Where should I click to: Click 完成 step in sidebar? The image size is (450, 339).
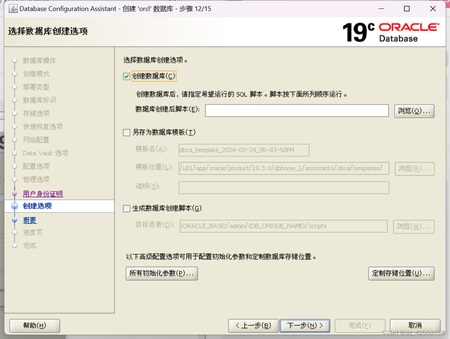coord(29,245)
